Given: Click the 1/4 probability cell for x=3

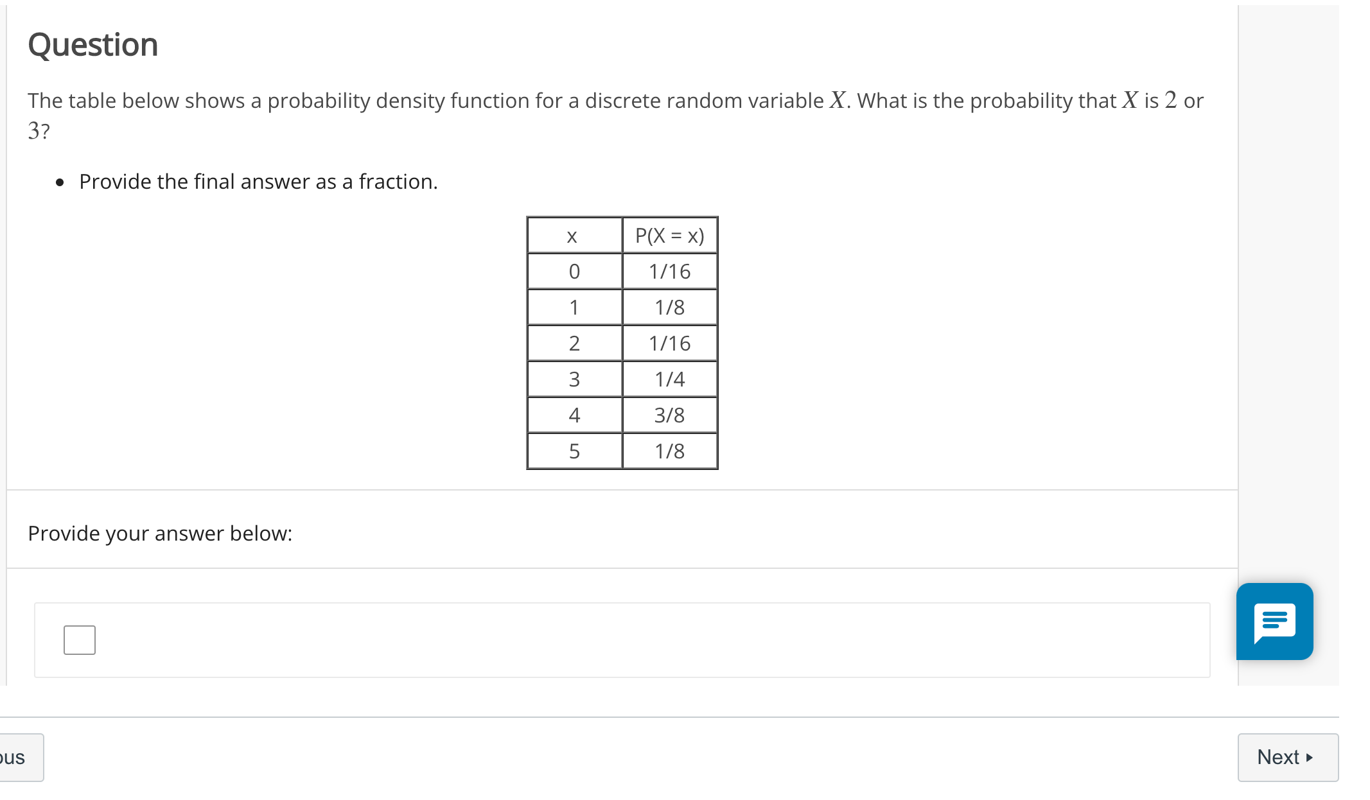Looking at the screenshot, I should pyautogui.click(x=669, y=379).
